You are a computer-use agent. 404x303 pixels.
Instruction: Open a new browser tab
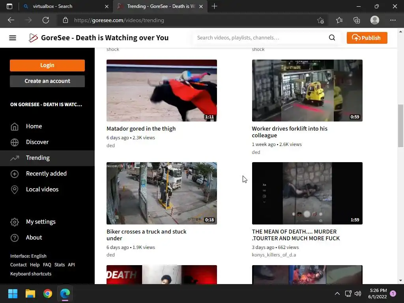pos(214,6)
